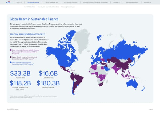The width and height of the screenshot is (160, 113).
Task: Click the Citi logo
Action: [8, 3]
